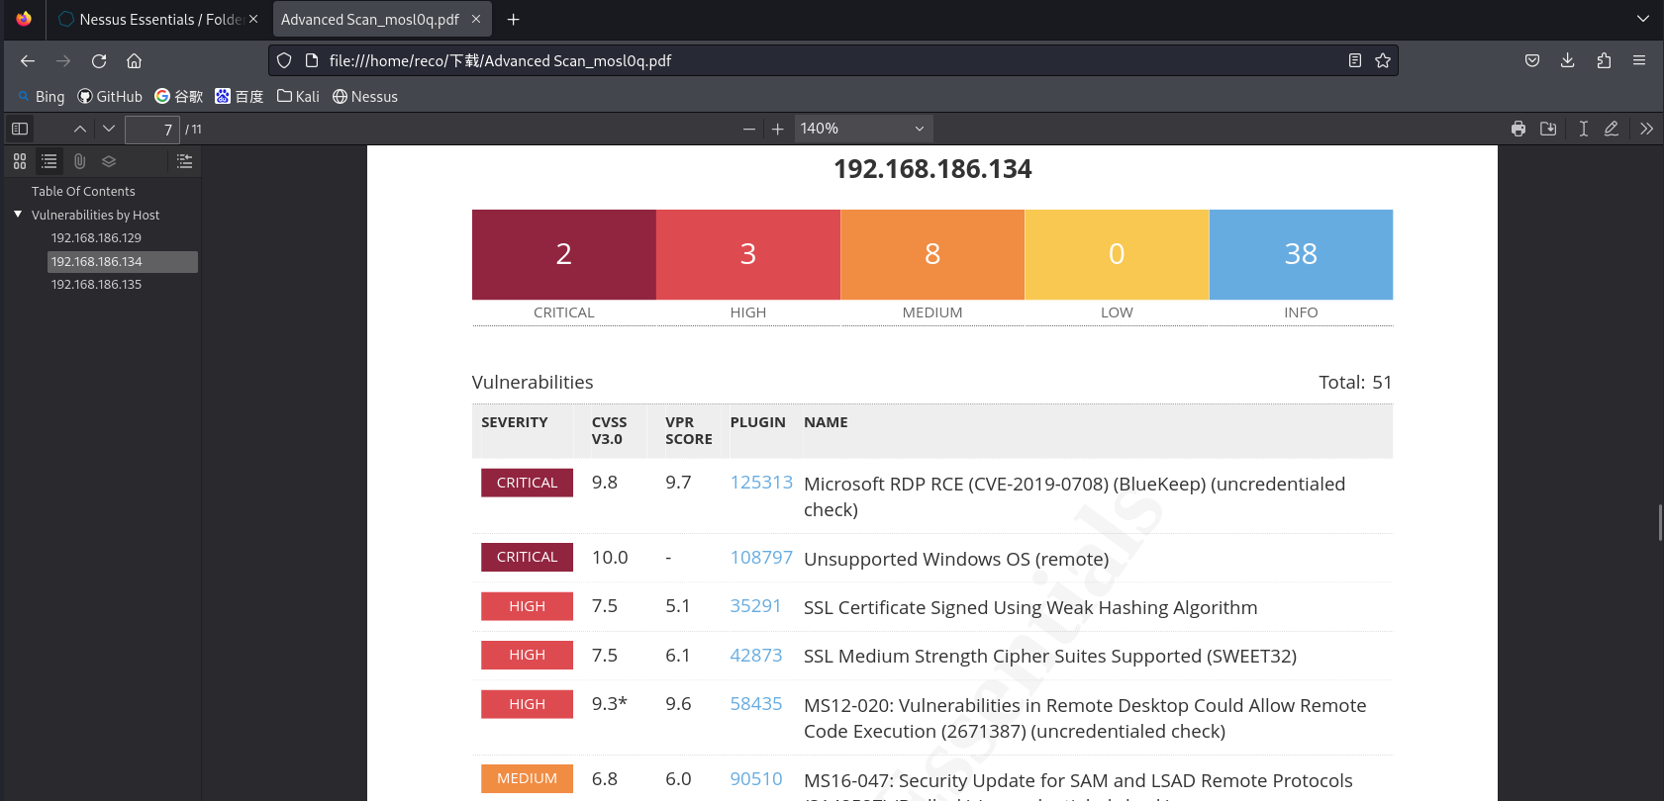
Task: Click the PDF vertical scrollbar thumb
Action: [x=1660, y=522]
